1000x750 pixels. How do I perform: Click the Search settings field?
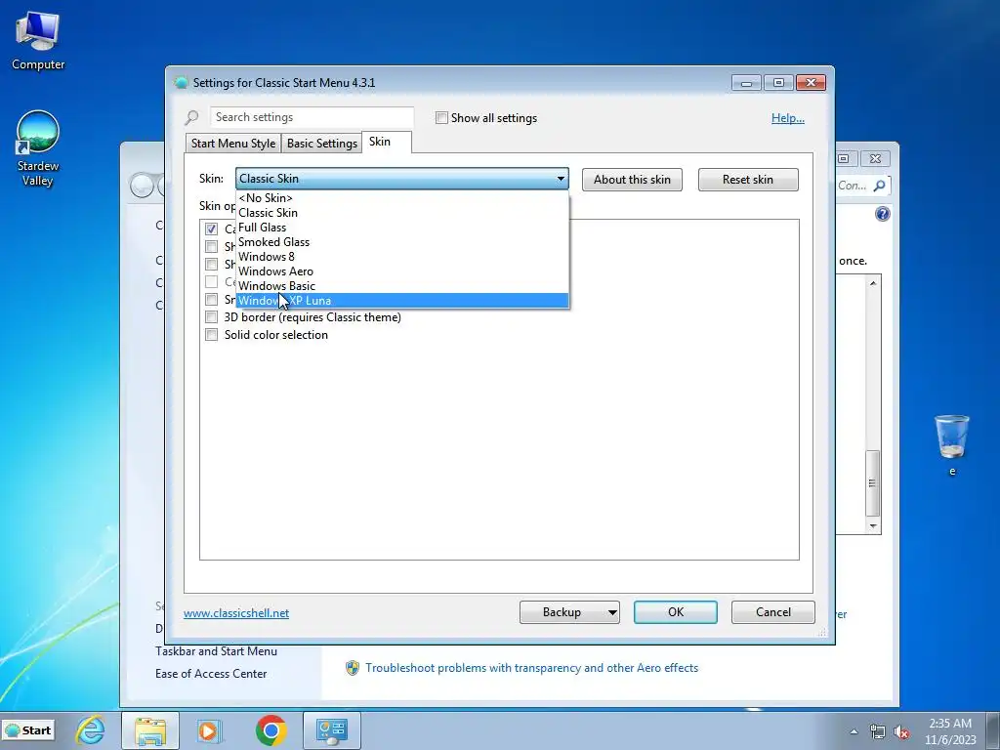coord(312,117)
